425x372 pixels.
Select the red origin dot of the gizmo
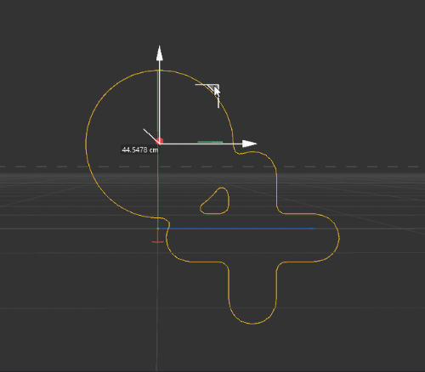(160, 141)
